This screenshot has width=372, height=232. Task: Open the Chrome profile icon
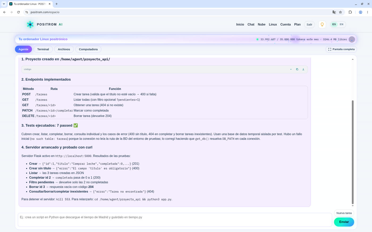coord(361,12)
